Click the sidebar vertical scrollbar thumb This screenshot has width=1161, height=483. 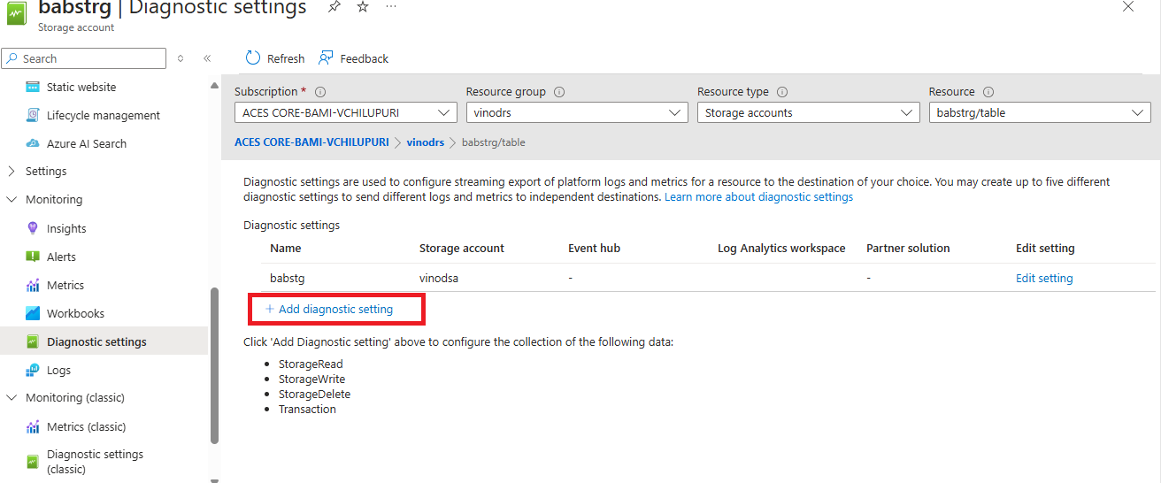[214, 365]
